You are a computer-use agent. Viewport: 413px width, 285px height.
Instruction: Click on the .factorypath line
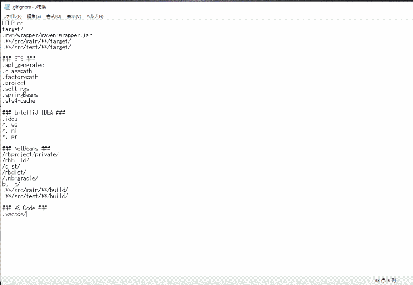tap(21, 77)
